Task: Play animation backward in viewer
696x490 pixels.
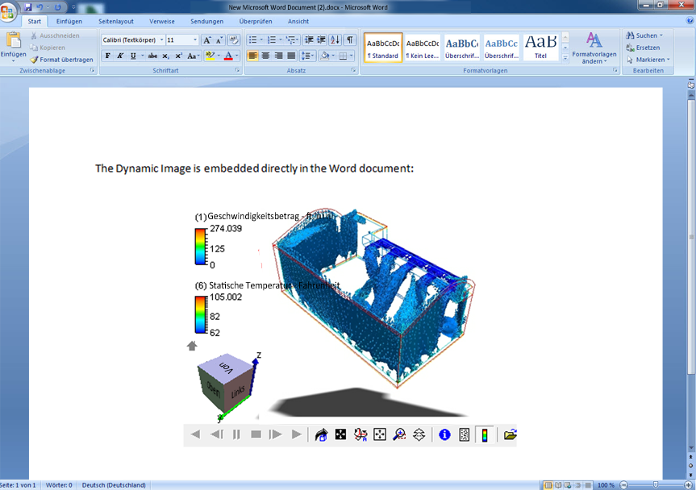Action: [x=195, y=434]
